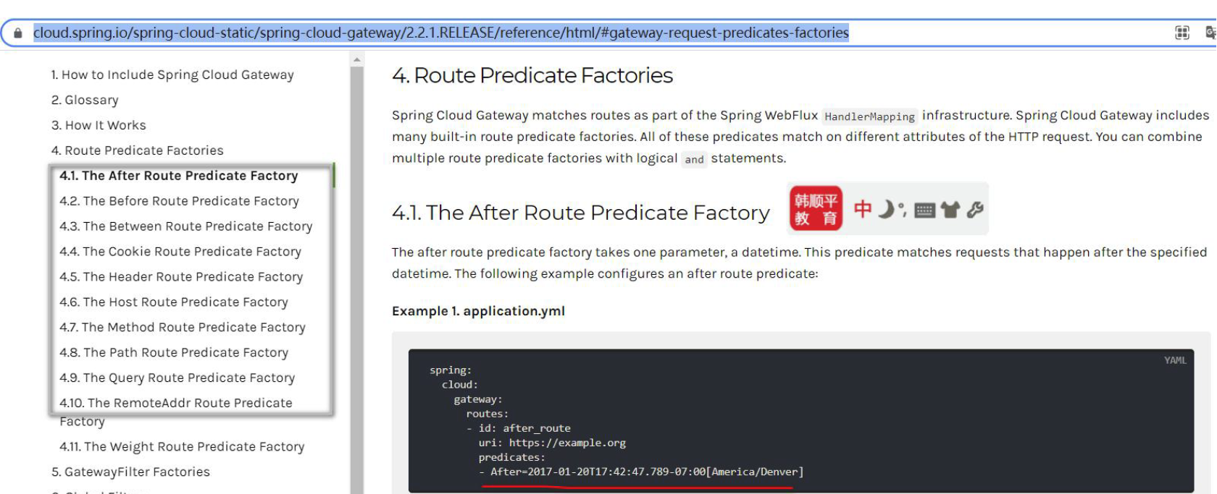Viewport: 1217px width, 494px height.
Task: Click the "- id: after_route" code line
Action: pyautogui.click(x=519, y=428)
